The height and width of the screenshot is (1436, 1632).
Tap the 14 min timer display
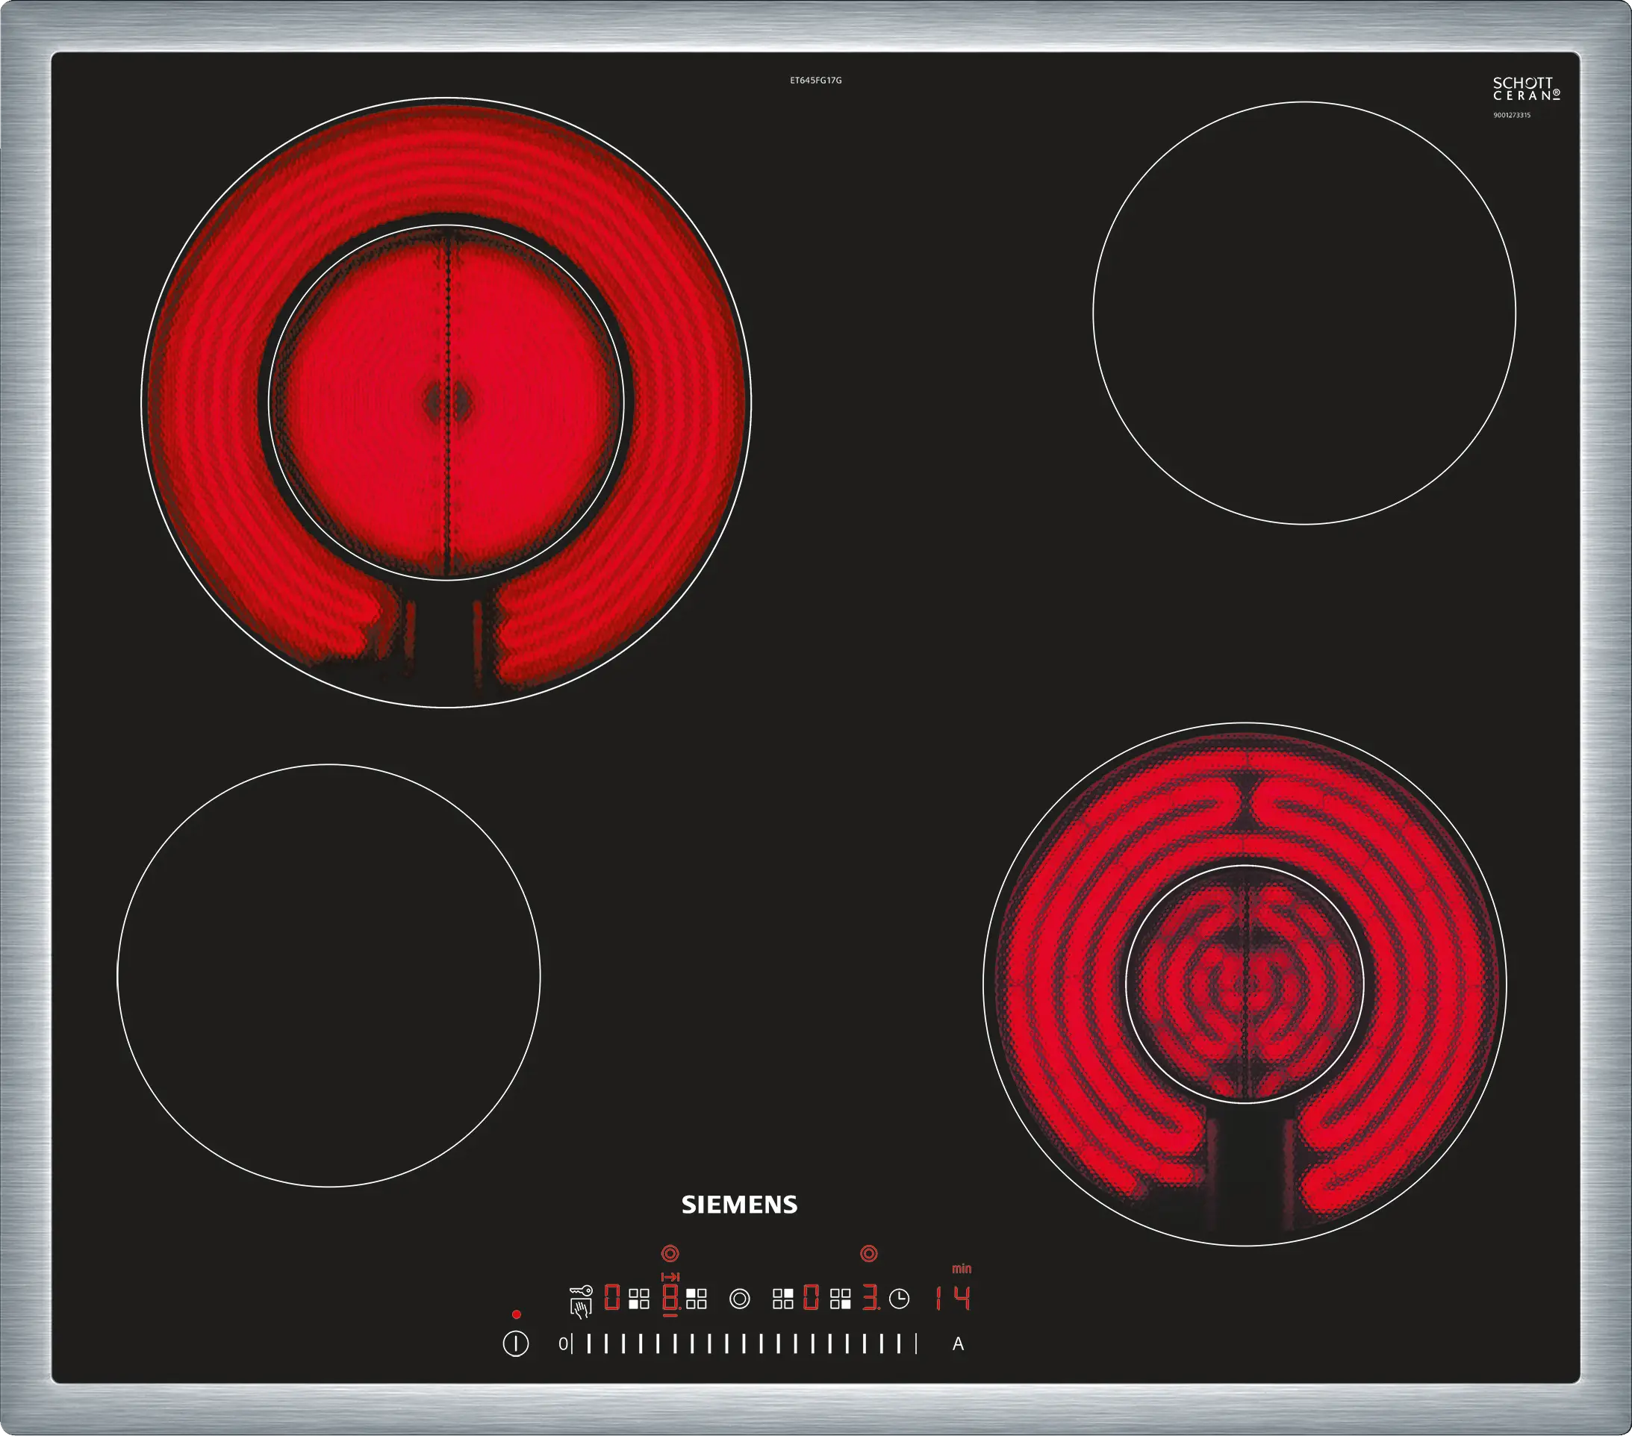tap(953, 1299)
